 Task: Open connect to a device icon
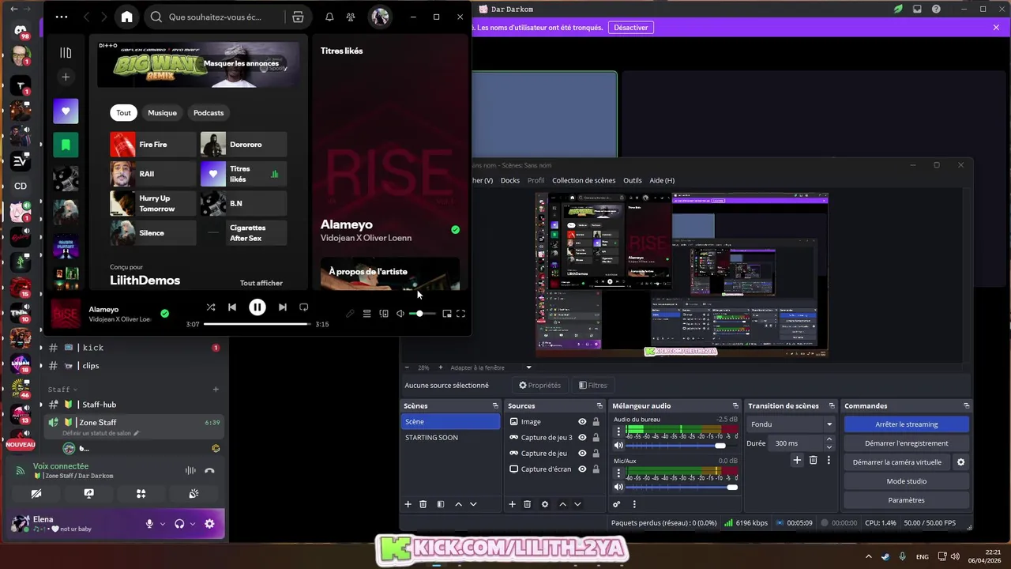[384, 314]
